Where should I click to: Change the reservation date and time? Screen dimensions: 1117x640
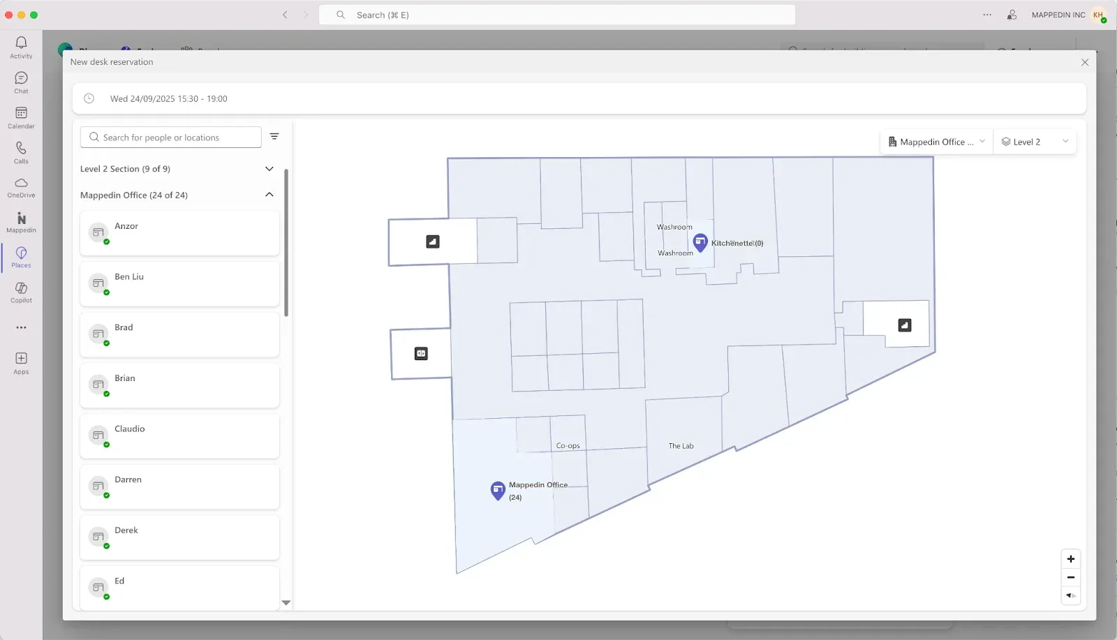tap(579, 98)
